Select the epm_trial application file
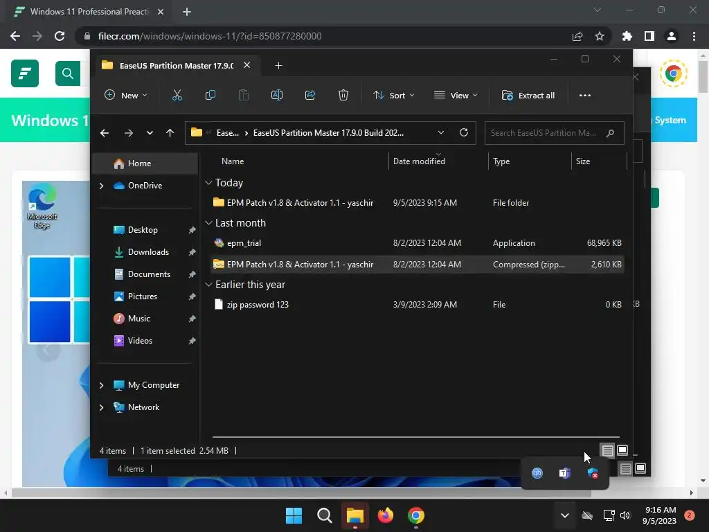Screen dimensions: 709x532 click(x=418, y=243)
